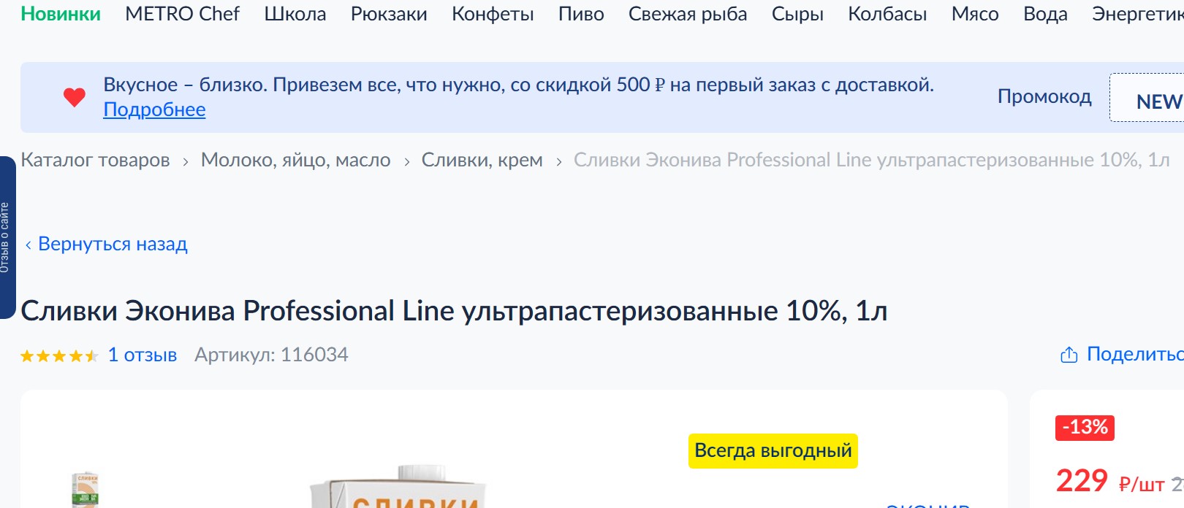Open the Новинки category
This screenshot has width=1184, height=508.
[61, 14]
